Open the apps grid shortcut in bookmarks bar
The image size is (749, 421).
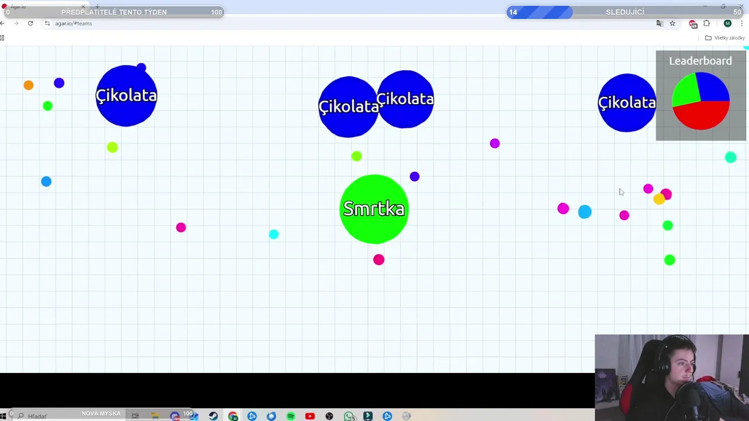coord(2,38)
